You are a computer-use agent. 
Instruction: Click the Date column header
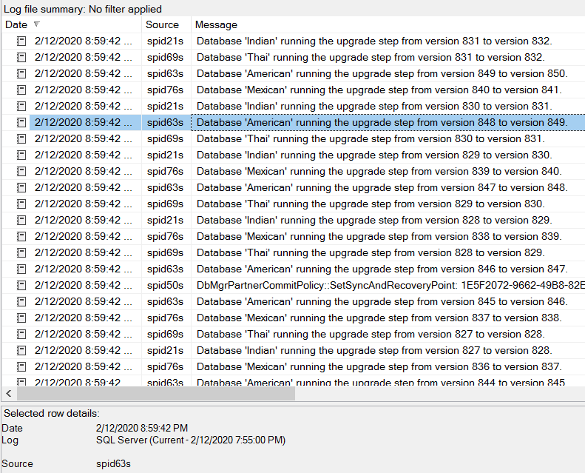(x=16, y=24)
